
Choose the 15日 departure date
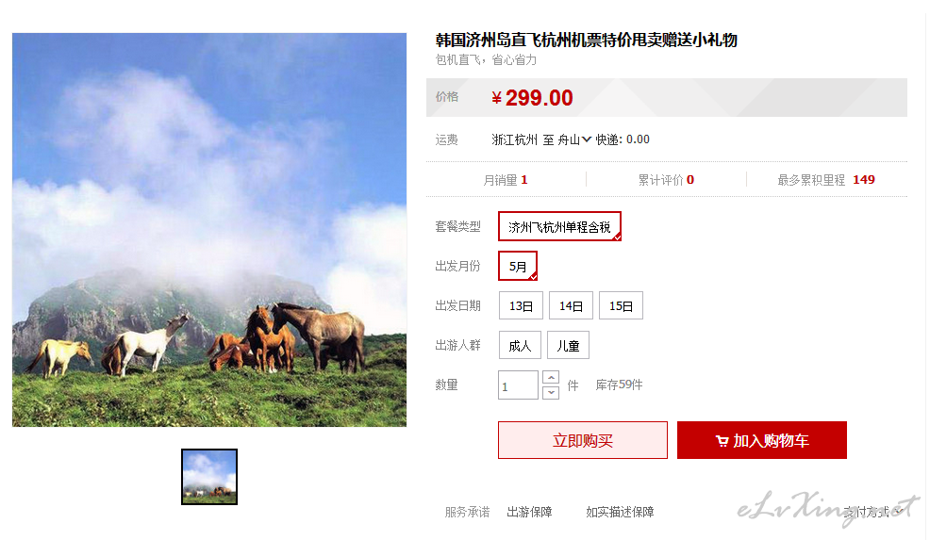[621, 306]
